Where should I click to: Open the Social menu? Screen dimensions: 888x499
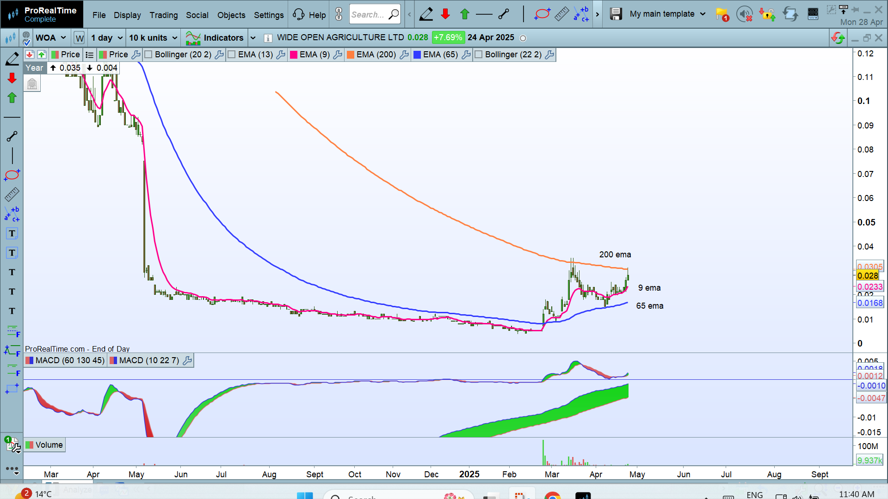(x=197, y=15)
